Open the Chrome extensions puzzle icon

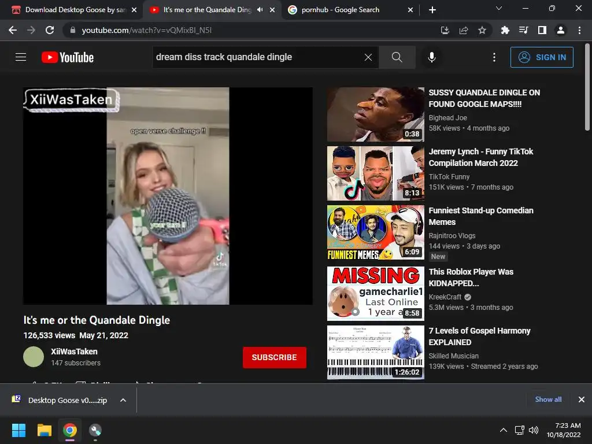pos(505,30)
